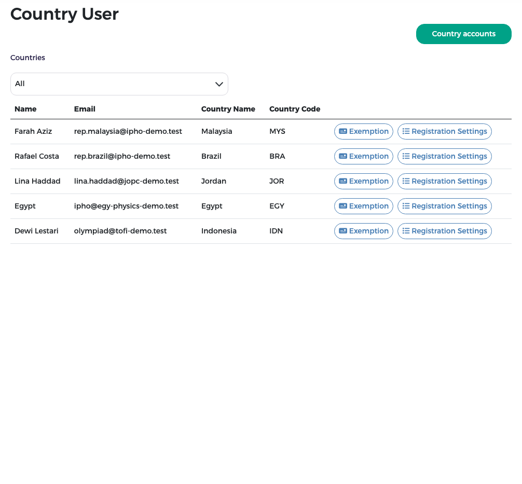522x484 pixels.
Task: Click Malaysia country name cell
Action: (217, 131)
